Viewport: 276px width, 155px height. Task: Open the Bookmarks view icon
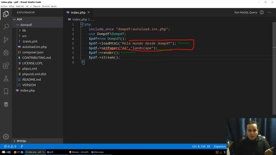[6, 91]
